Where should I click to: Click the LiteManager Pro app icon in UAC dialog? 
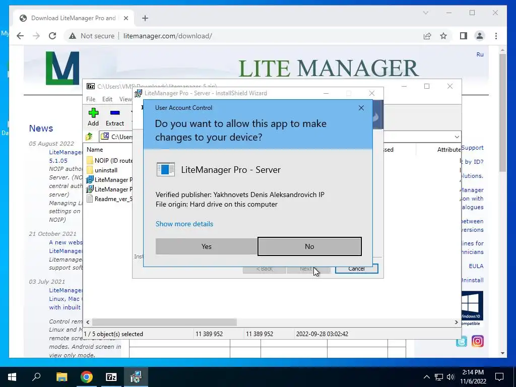(165, 169)
